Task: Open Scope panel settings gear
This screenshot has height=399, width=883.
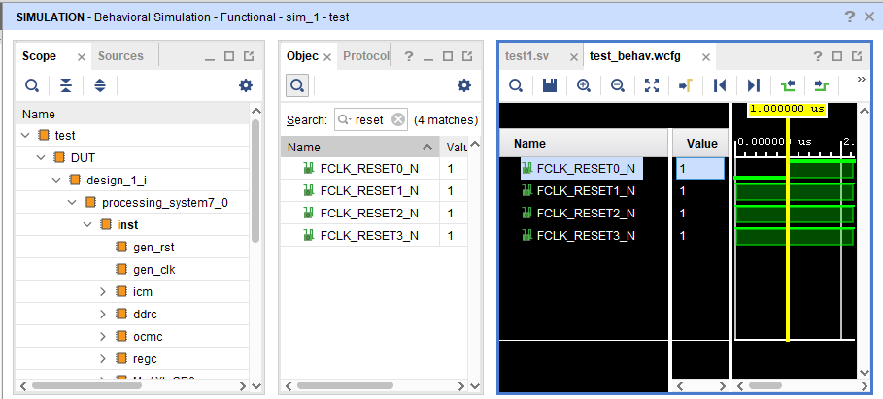Action: pyautogui.click(x=246, y=85)
